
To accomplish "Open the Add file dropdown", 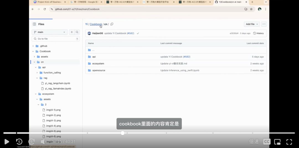I will click(252, 24).
